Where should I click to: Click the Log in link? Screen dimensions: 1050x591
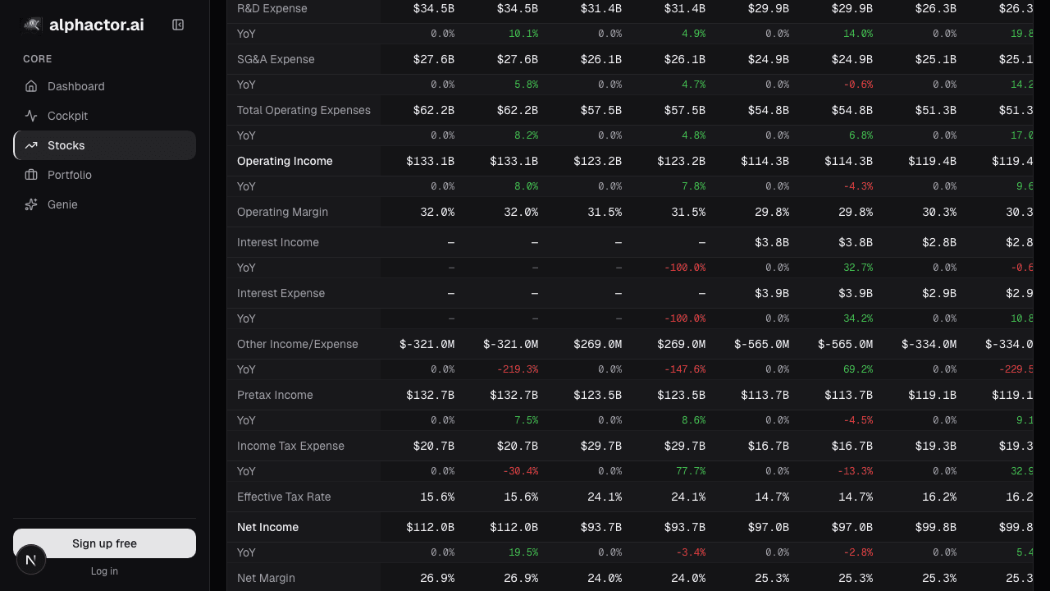[104, 571]
